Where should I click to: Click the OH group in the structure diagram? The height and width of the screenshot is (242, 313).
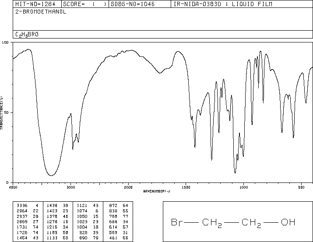point(288,222)
